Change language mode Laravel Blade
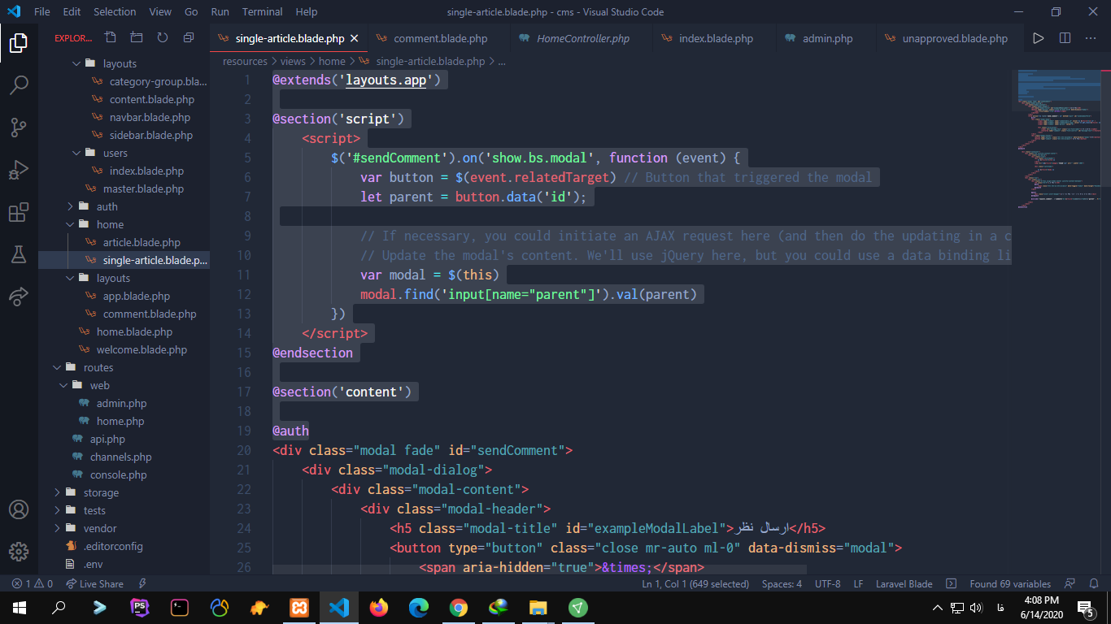This screenshot has height=624, width=1111. pos(904,583)
